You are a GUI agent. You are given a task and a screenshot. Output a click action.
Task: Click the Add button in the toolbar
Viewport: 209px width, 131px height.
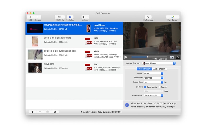click(30, 17)
